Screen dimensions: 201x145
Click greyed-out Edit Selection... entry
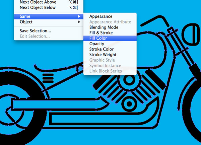pos(49,36)
